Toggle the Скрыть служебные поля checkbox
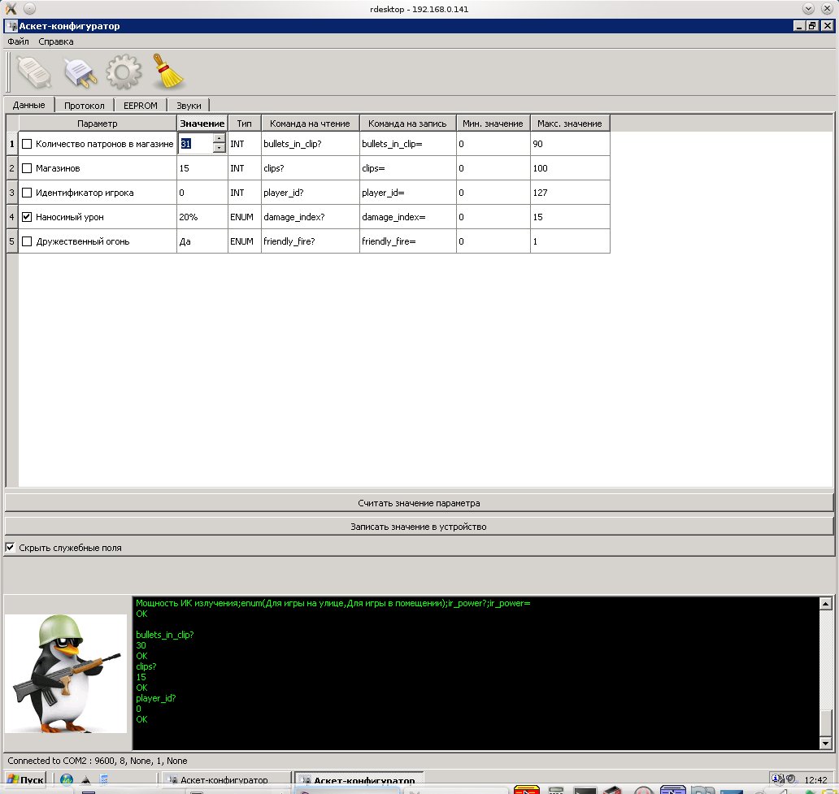The image size is (839, 794). 11,548
